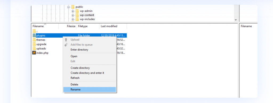Click the themes folder icon
Screen dimensions: 273x103
[34, 40]
